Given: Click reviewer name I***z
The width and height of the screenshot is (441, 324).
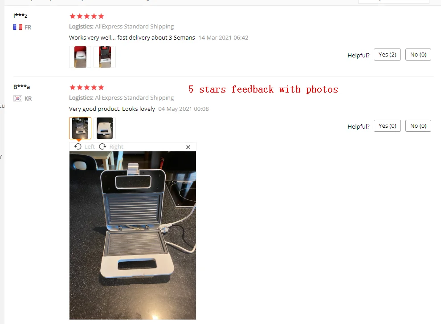Looking at the screenshot, I should 20,16.
